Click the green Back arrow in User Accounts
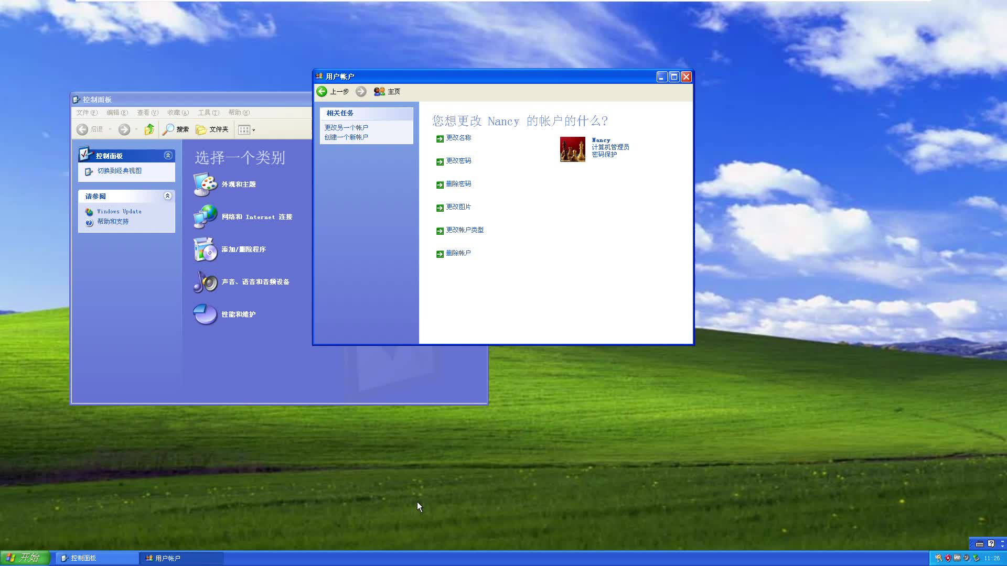1007x566 pixels. coord(322,91)
